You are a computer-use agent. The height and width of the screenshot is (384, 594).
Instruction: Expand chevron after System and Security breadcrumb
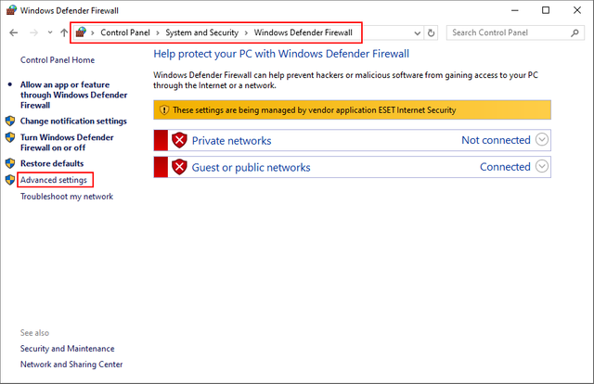point(246,33)
